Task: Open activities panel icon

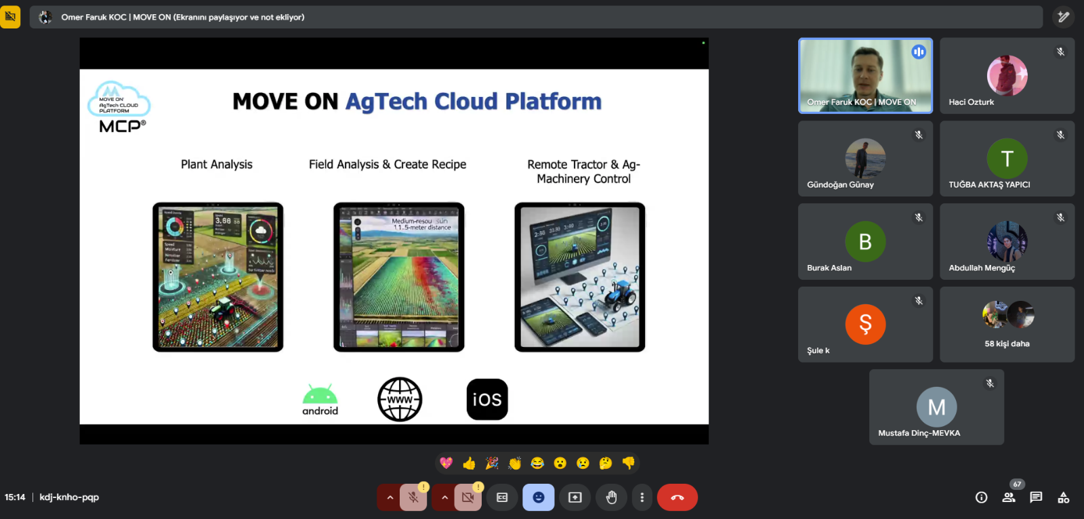Action: click(x=1064, y=497)
